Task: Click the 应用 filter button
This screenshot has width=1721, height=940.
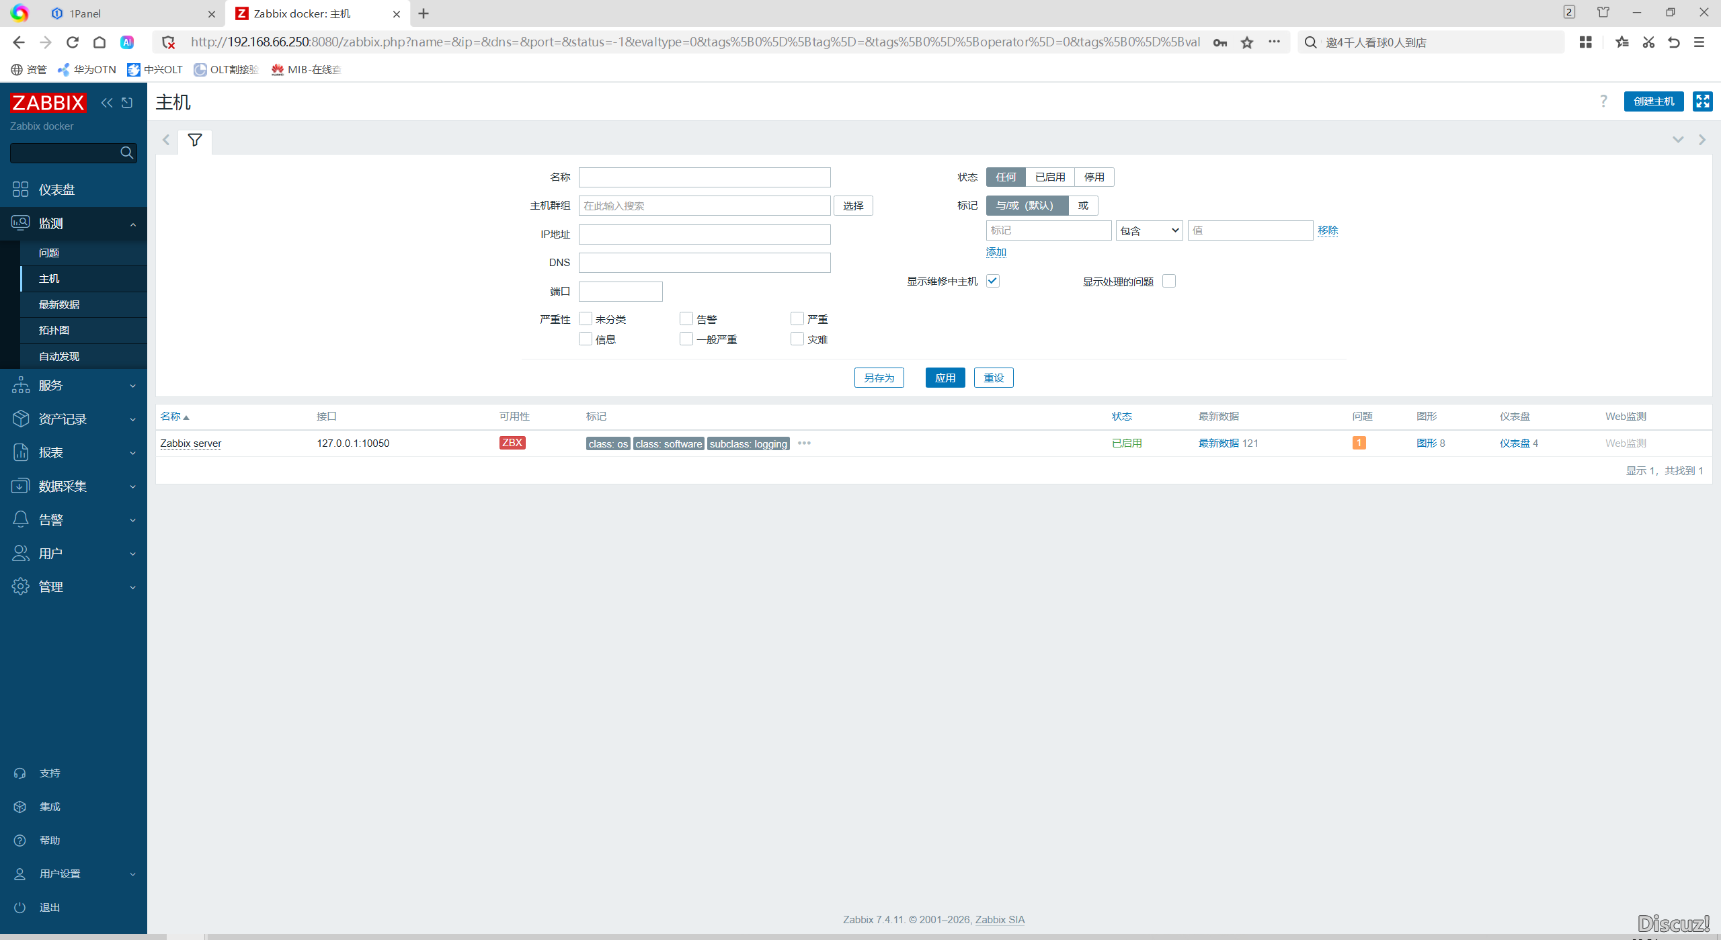Action: [x=945, y=378]
